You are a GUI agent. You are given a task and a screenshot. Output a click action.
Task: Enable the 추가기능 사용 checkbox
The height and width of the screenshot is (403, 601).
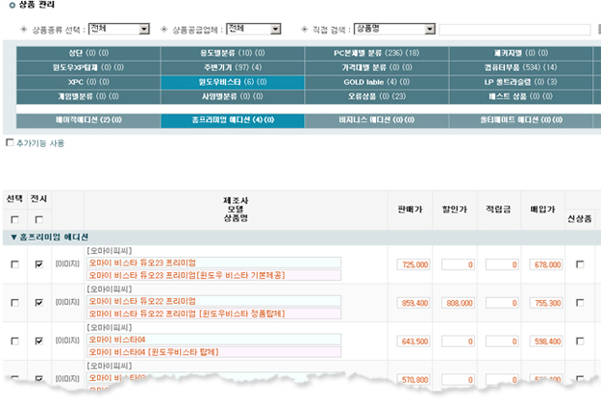[x=11, y=142]
